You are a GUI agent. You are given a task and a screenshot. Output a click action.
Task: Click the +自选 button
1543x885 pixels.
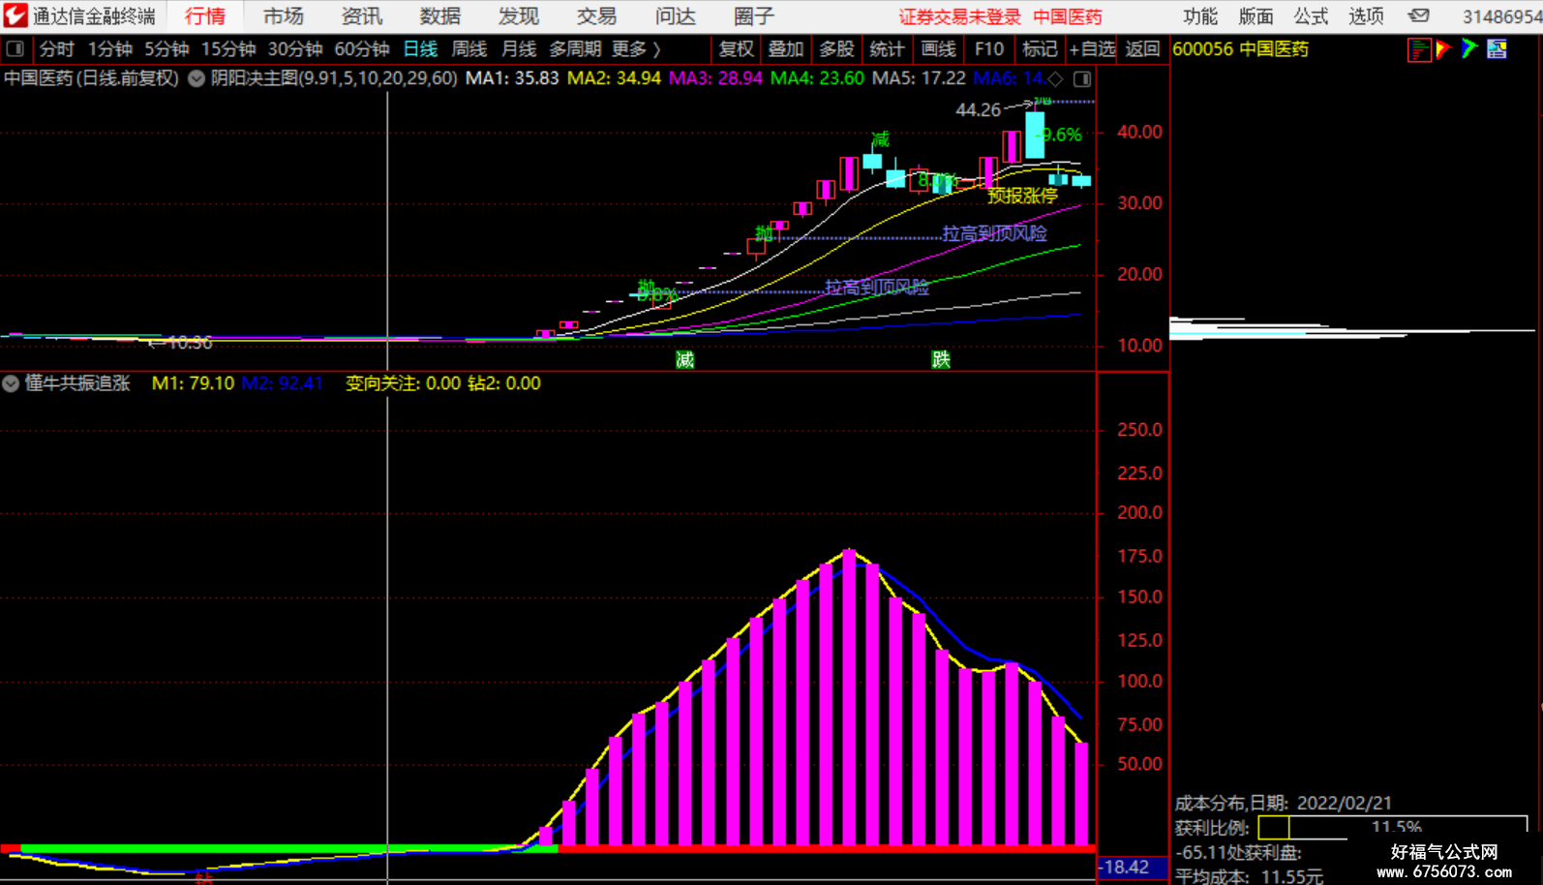[x=1092, y=48]
